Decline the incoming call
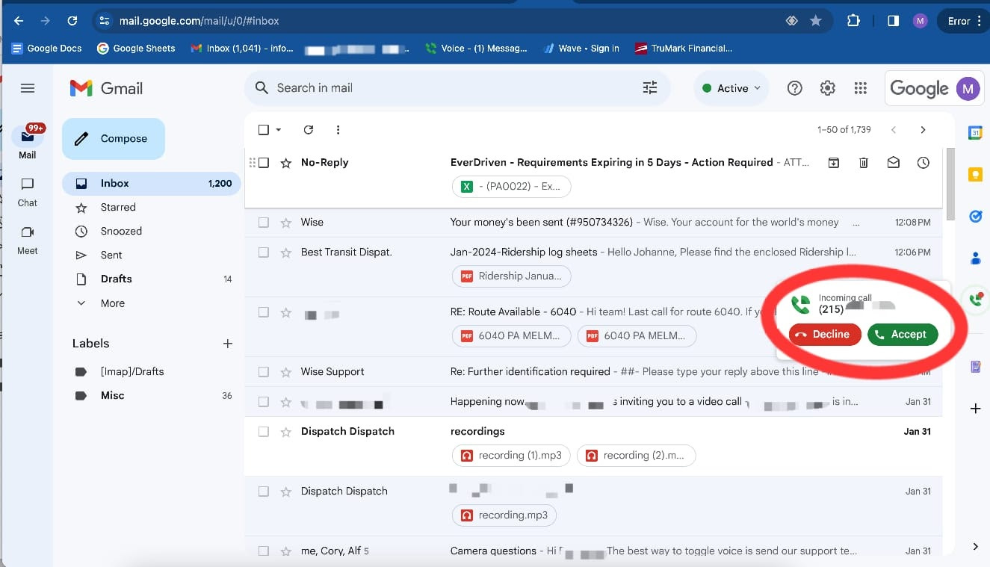Image resolution: width=990 pixels, height=567 pixels. [x=825, y=335]
